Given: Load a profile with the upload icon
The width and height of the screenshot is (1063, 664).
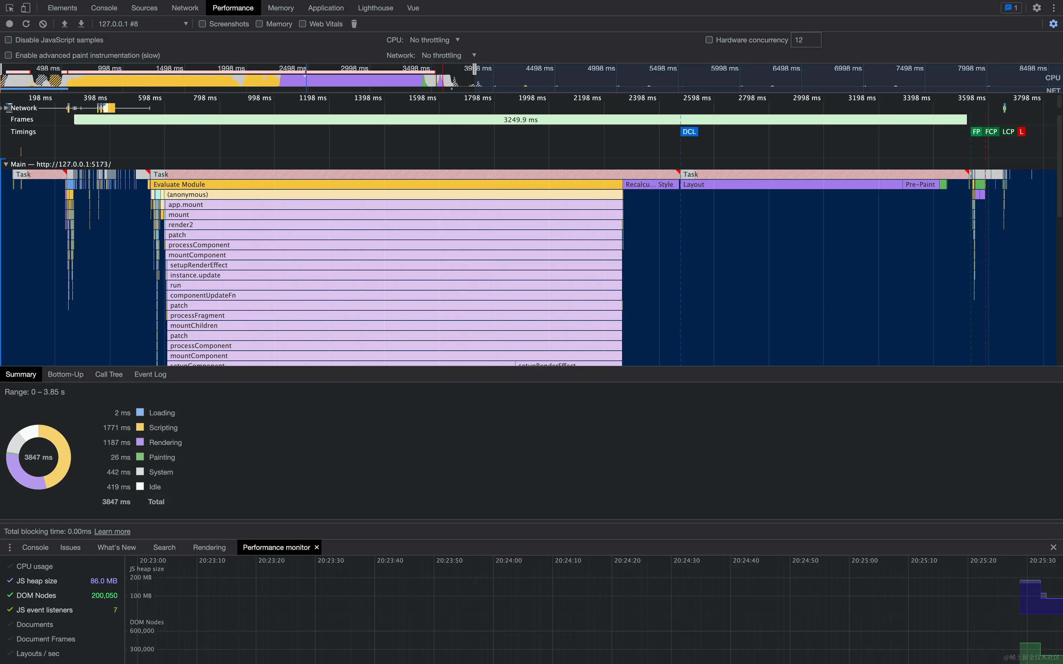Looking at the screenshot, I should (x=65, y=24).
